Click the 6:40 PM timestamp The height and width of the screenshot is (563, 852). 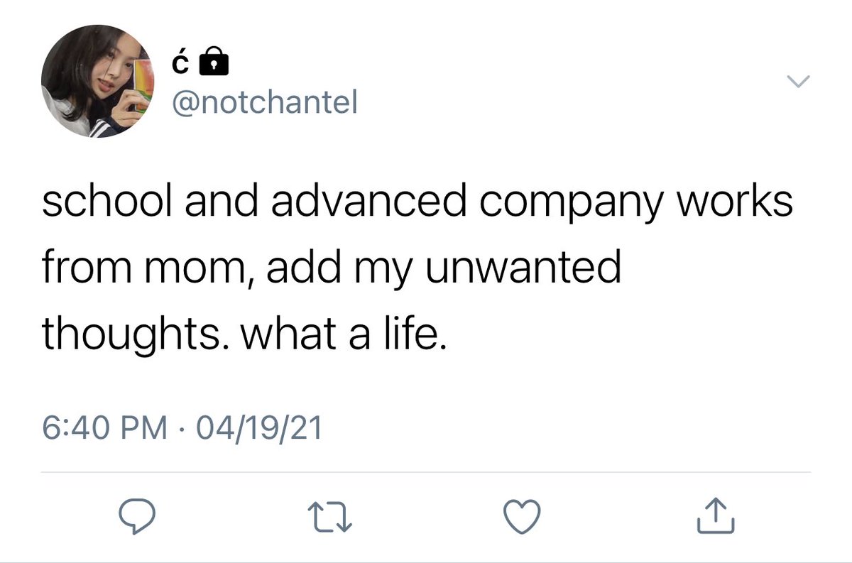(104, 427)
